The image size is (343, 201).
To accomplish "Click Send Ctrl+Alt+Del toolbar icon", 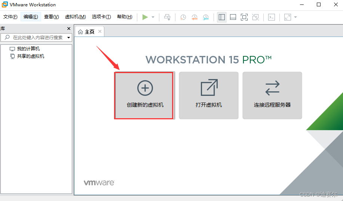I will coord(167,17).
